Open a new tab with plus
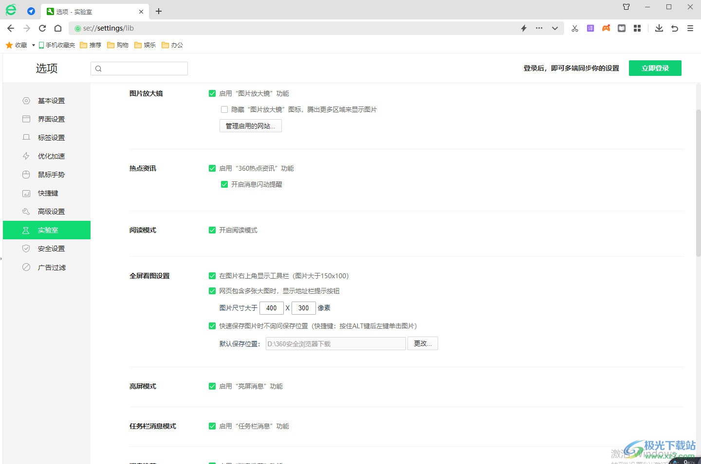The width and height of the screenshot is (701, 464). (159, 11)
